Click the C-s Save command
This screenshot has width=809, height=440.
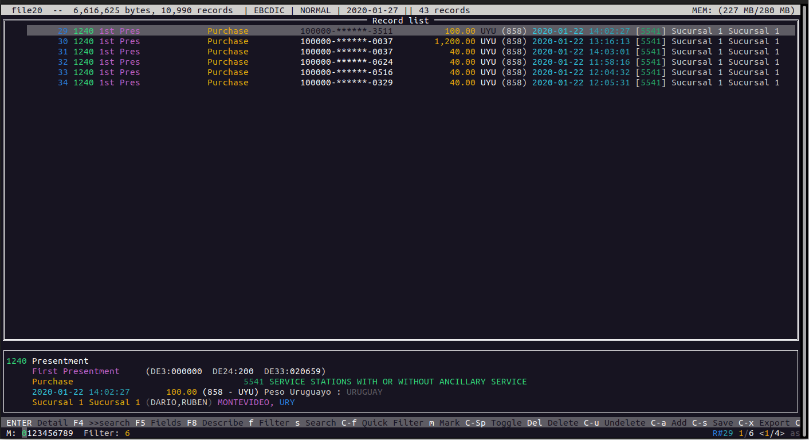(712, 423)
